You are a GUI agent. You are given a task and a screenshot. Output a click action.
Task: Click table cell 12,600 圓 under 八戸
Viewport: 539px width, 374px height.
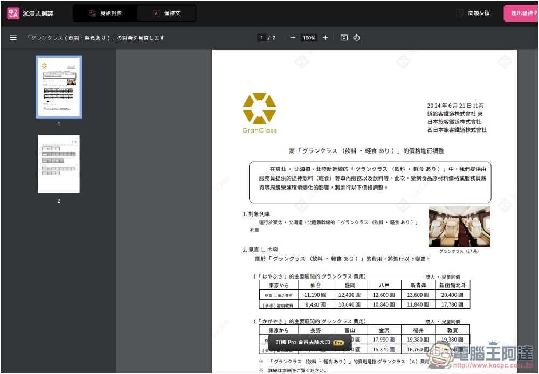click(x=384, y=295)
